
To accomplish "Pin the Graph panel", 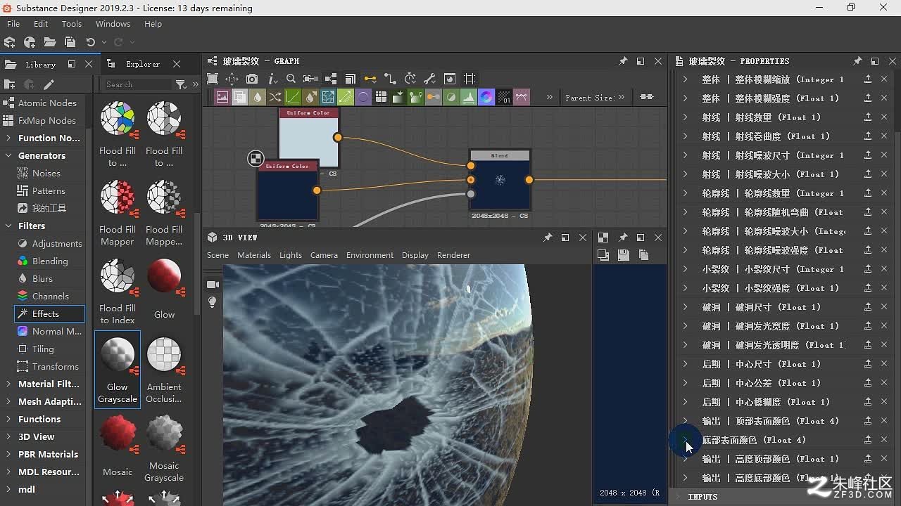I will (x=623, y=61).
